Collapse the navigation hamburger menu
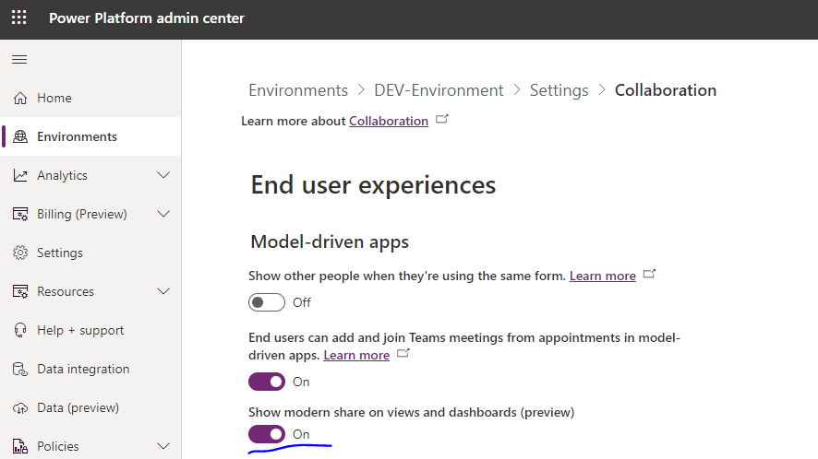 [19, 60]
